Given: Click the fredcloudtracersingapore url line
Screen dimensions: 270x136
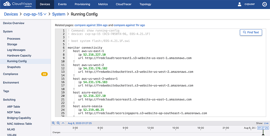Looking at the screenshot, I should click(x=142, y=113).
